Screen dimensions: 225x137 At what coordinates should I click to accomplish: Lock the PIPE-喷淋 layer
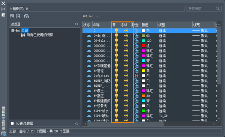(x=136, y=116)
